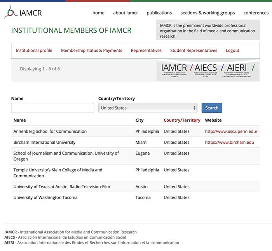Focus the Name search input field
Screen dimensions: 272x251
point(52,108)
